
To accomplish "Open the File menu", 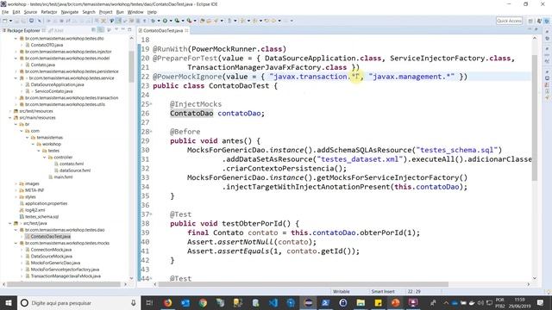I will 5,12.
